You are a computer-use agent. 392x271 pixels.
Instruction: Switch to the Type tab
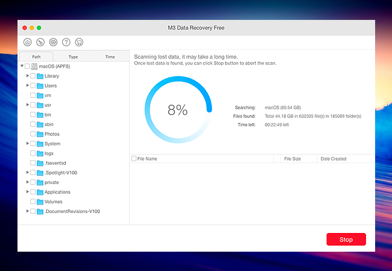tap(73, 57)
